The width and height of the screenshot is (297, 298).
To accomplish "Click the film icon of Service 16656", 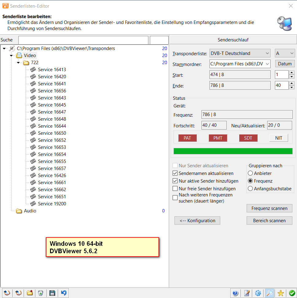I will [x=33, y=91].
